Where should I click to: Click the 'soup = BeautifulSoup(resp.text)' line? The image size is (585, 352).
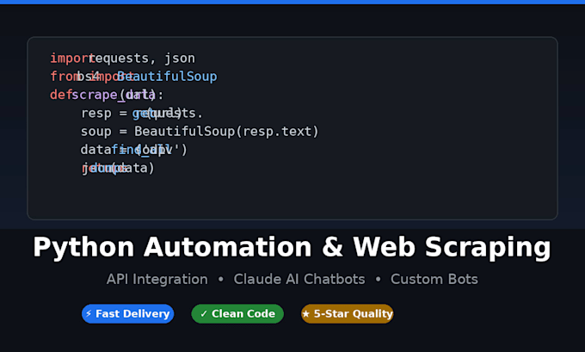coord(200,132)
